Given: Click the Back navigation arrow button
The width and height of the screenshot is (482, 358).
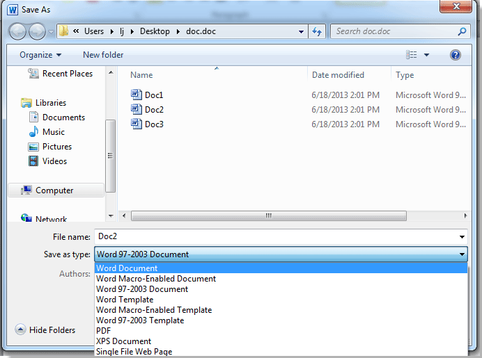Looking at the screenshot, I should (17, 31).
